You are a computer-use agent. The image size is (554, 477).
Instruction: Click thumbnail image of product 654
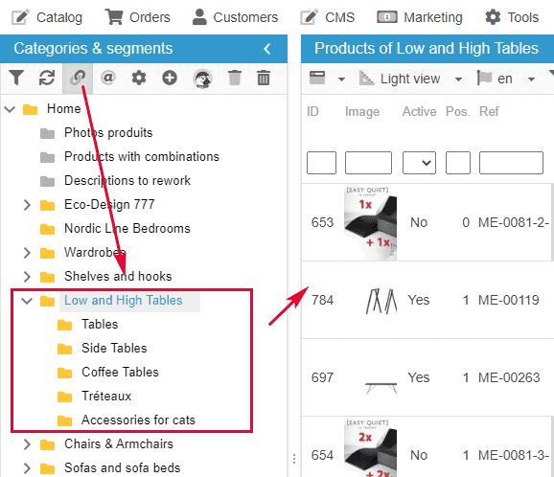tap(370, 447)
